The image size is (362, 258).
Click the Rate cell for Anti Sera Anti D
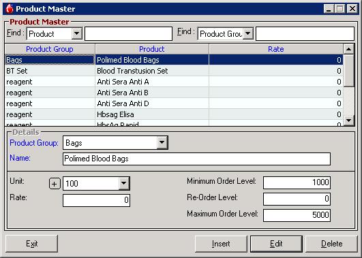(276, 103)
